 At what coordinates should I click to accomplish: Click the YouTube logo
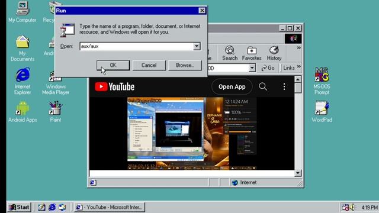point(114,87)
